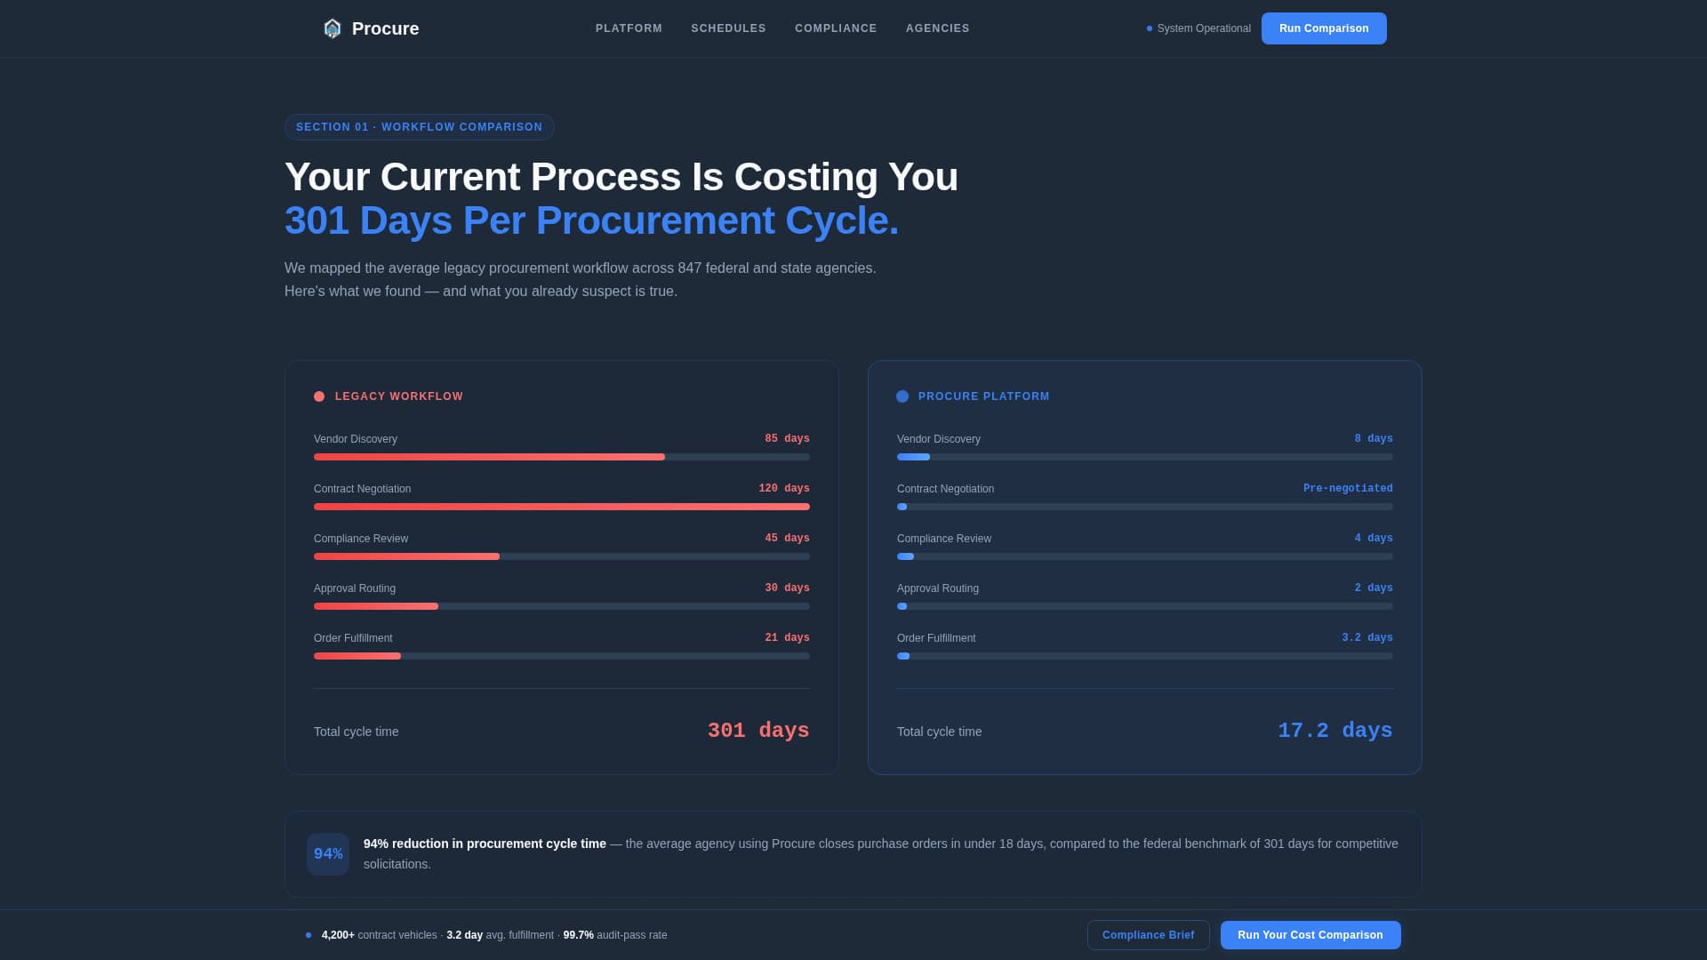Image resolution: width=1707 pixels, height=960 pixels.
Task: Open the Compliance nav item
Action: click(x=836, y=28)
